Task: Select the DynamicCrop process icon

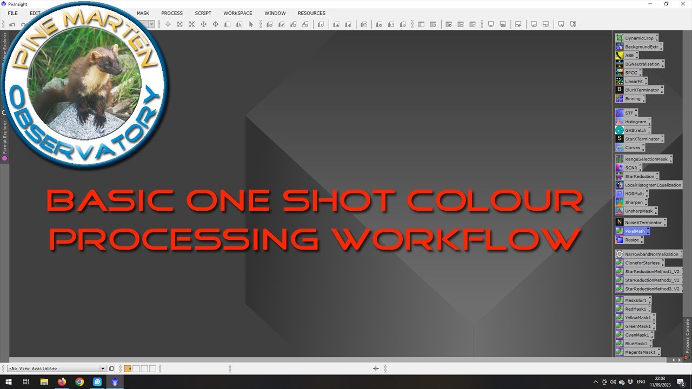Action: [636, 38]
